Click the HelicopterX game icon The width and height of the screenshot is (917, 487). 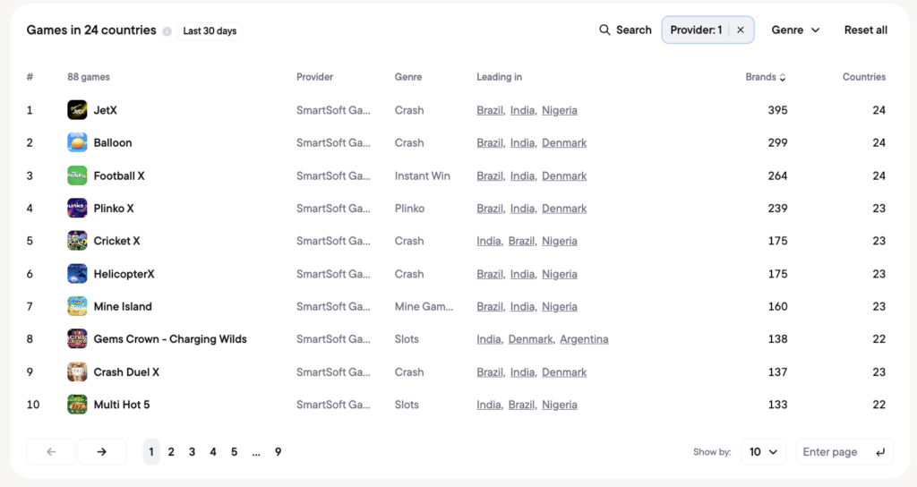coord(77,274)
